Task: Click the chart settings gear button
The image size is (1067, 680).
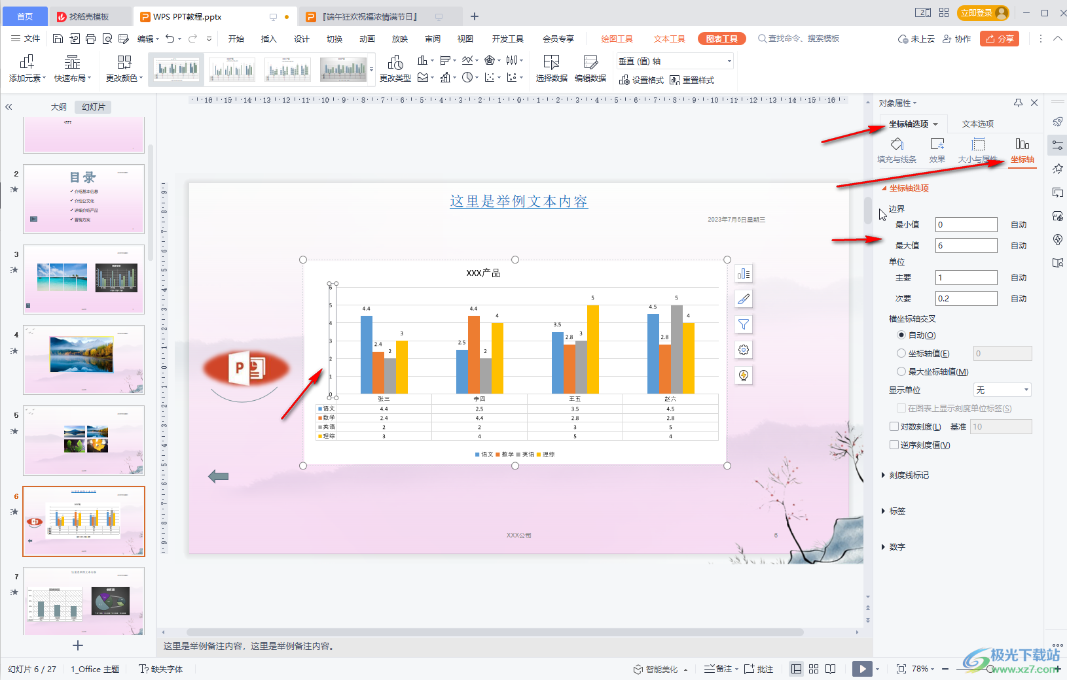Action: click(x=744, y=350)
